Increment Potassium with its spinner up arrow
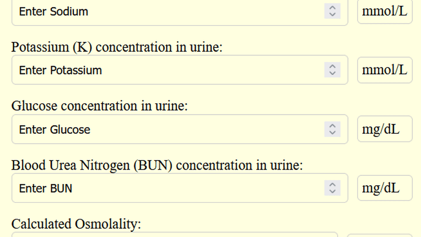The width and height of the screenshot is (421, 237). (331, 67)
